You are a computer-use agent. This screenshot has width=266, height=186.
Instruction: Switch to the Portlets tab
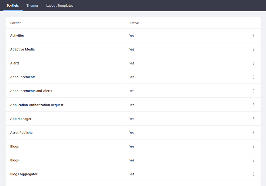coord(13,5)
